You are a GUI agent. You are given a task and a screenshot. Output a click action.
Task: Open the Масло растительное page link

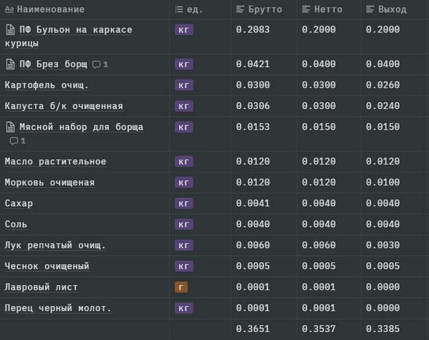point(55,162)
